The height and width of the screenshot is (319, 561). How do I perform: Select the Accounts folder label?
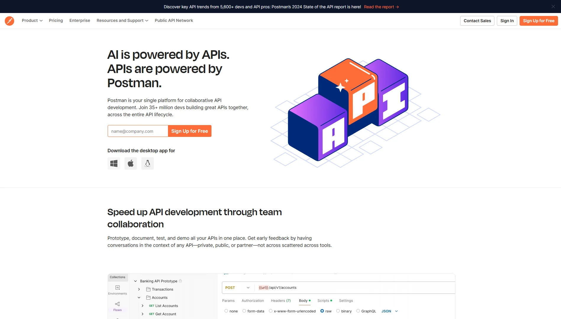tap(160, 298)
